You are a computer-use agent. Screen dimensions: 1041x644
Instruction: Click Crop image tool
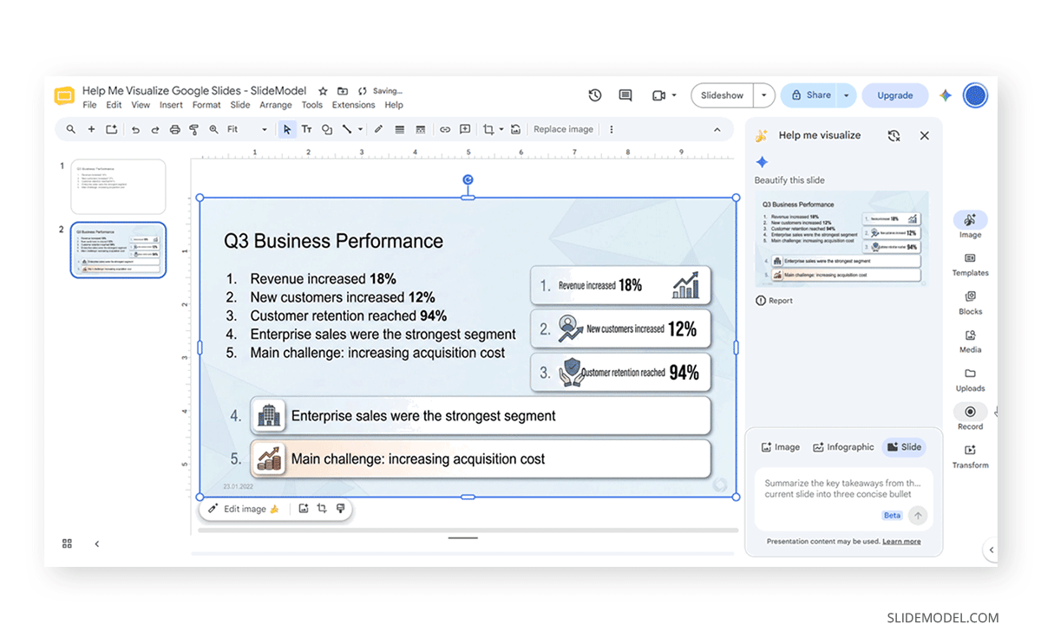coord(488,129)
